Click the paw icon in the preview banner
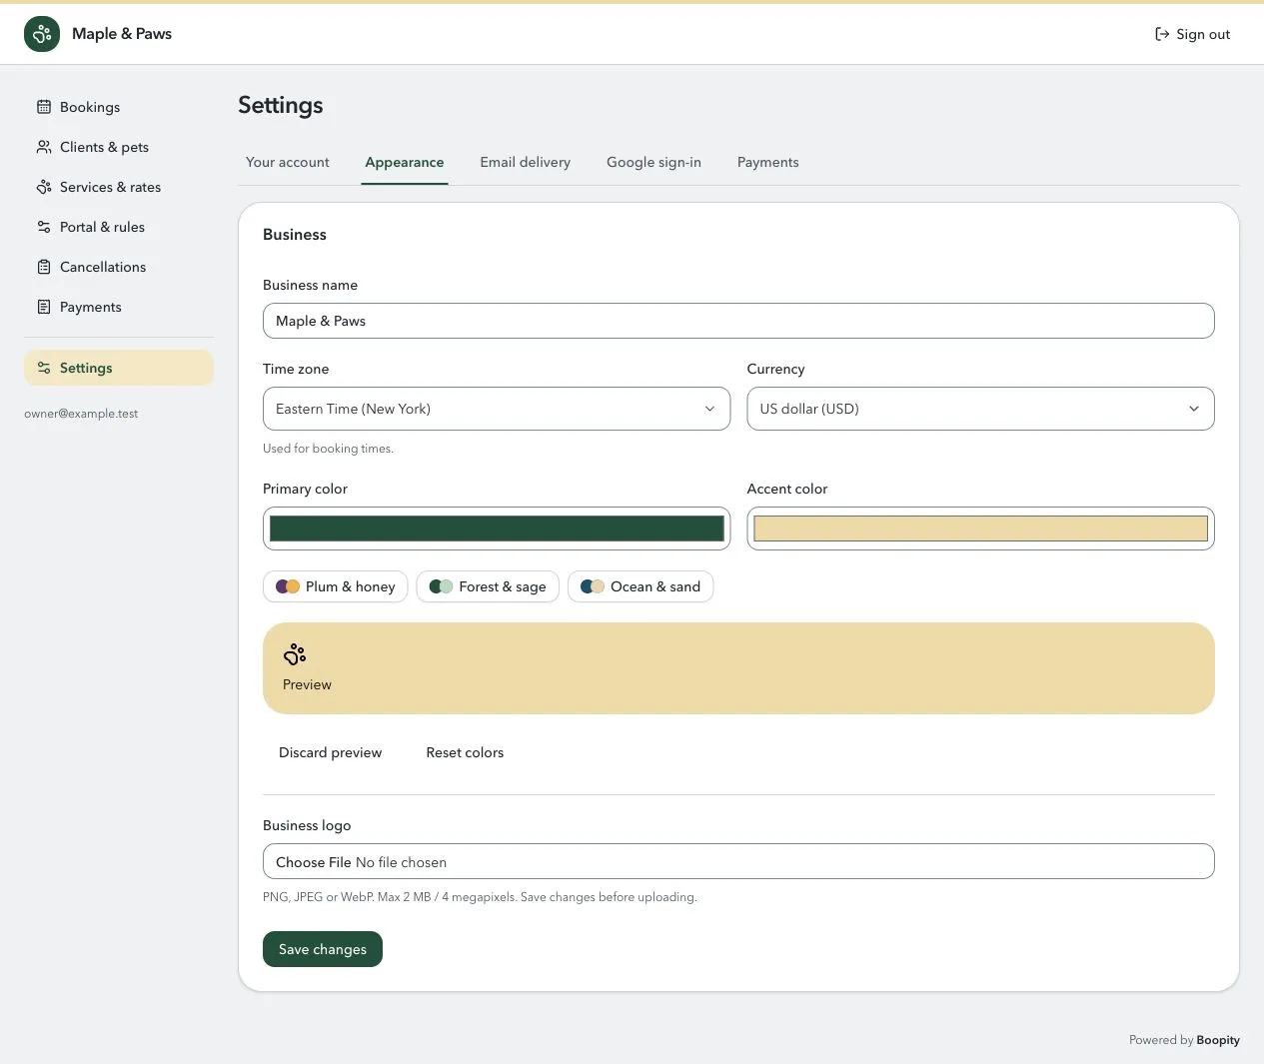 pyautogui.click(x=295, y=654)
